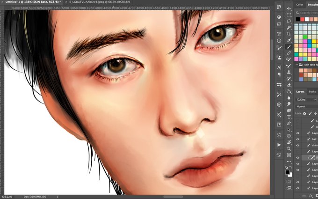Select the Ellipse shape tool
The height and width of the screenshot is (199, 318).
tap(289, 136)
